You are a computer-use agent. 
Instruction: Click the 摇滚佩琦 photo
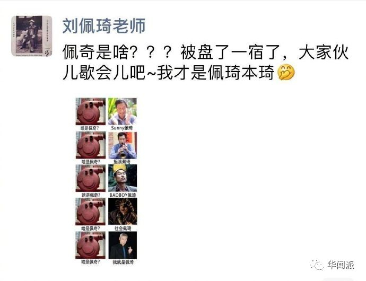(123, 145)
